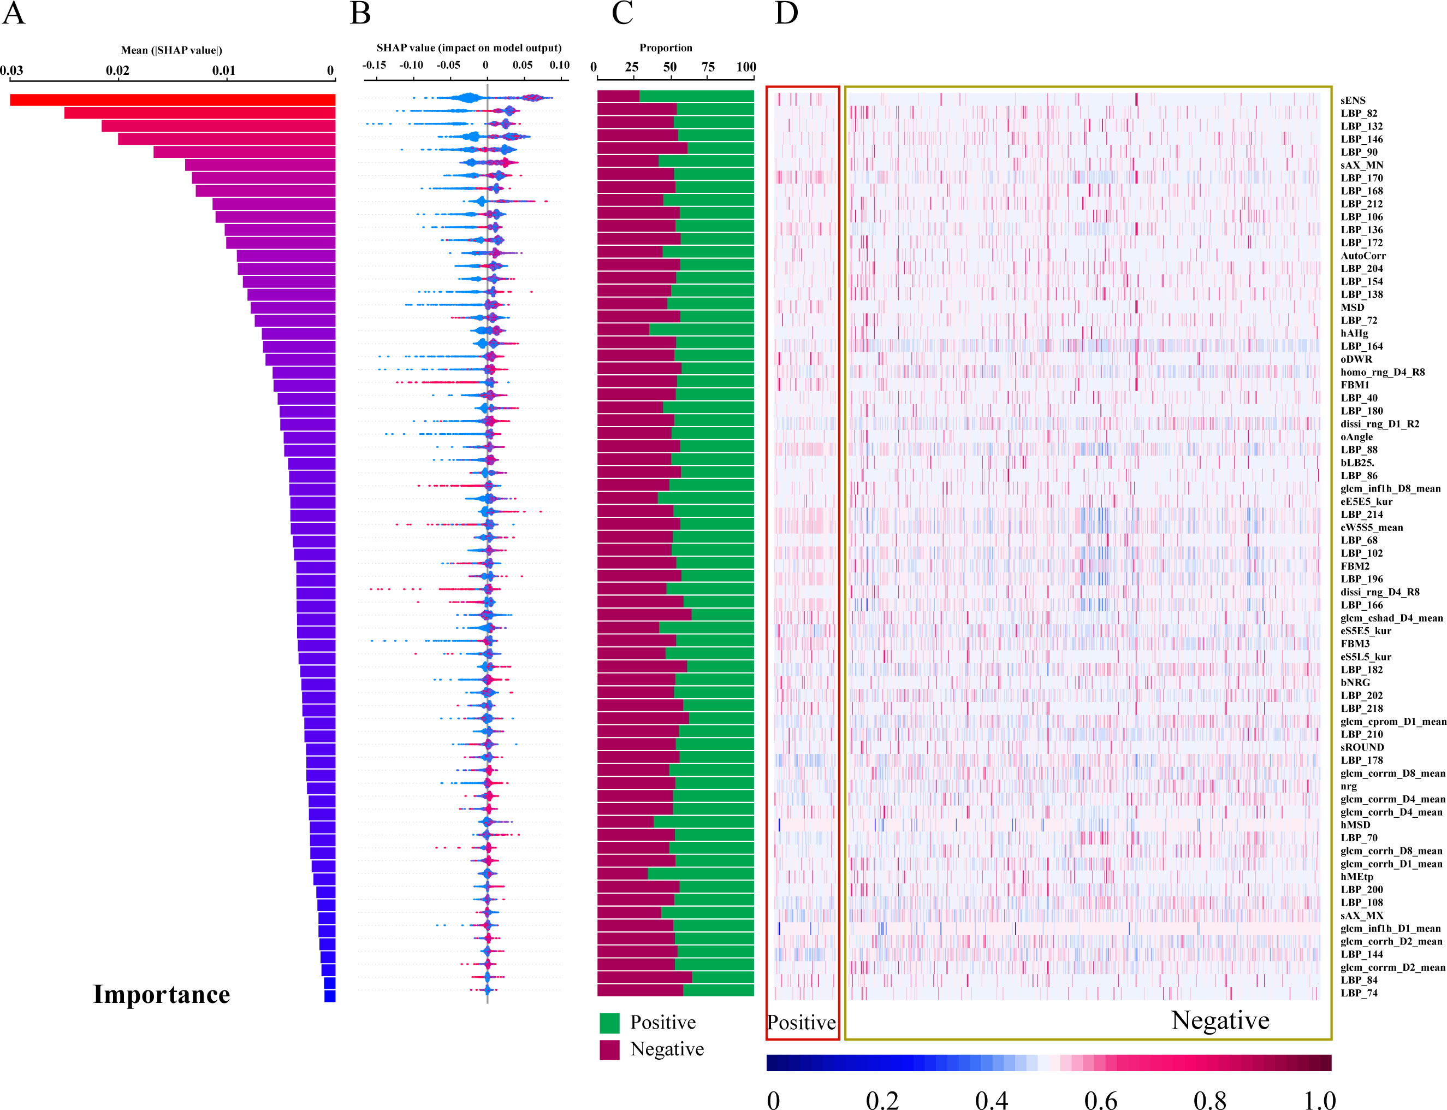Click the 'eE5E5_kur' feature label
The image size is (1447, 1110).
1366,501
